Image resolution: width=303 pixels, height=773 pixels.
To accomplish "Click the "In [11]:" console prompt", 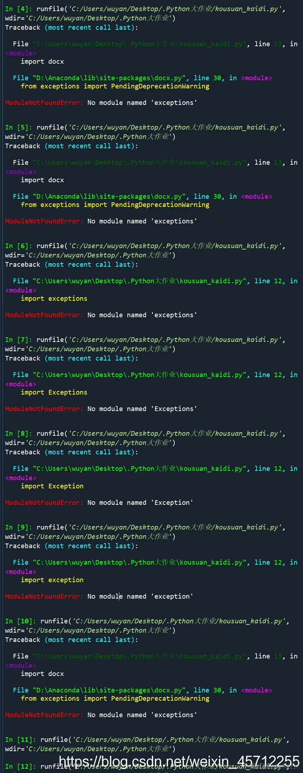I will (21, 740).
